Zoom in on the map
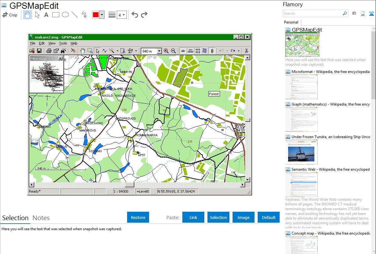376x254 pixels. coord(166,51)
